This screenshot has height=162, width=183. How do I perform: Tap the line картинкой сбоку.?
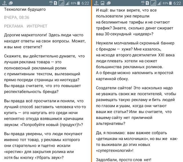click(112, 79)
